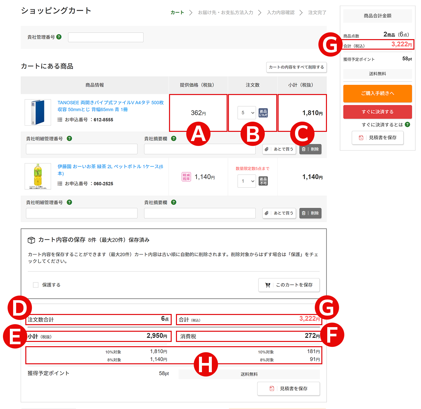The image size is (421, 409).
Task: Click the お届け先・お支払方法入力 step
Action: [225, 12]
